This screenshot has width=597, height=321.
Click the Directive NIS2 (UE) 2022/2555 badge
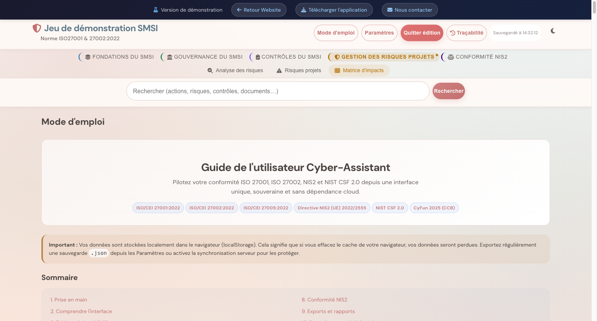tap(332, 208)
